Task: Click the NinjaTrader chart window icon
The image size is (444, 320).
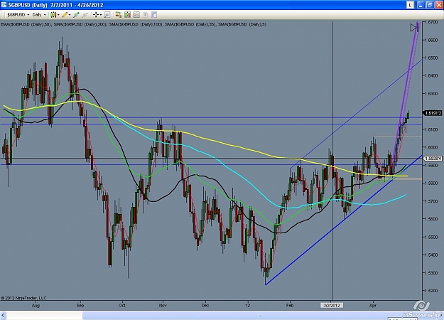Action: coord(4,5)
